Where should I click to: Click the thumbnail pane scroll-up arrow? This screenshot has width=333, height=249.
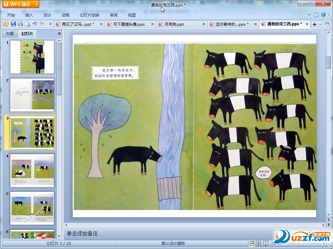click(x=59, y=40)
